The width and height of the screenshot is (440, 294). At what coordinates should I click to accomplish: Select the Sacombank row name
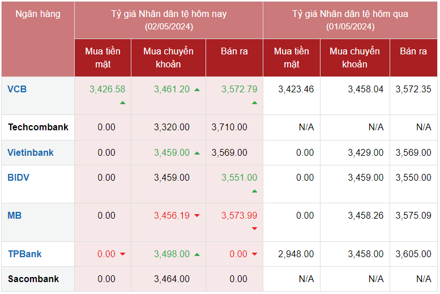tap(33, 279)
